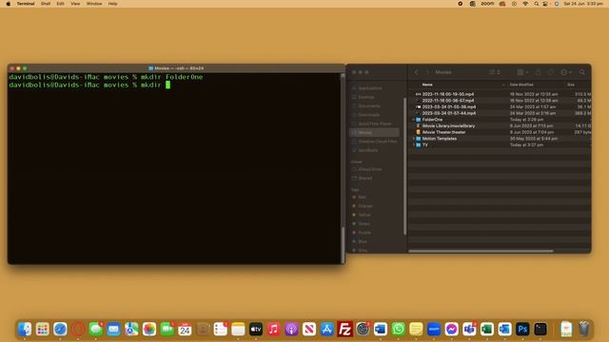Expand the Motion Templates disclosure triangle
The width and height of the screenshot is (609, 342).
(413, 139)
